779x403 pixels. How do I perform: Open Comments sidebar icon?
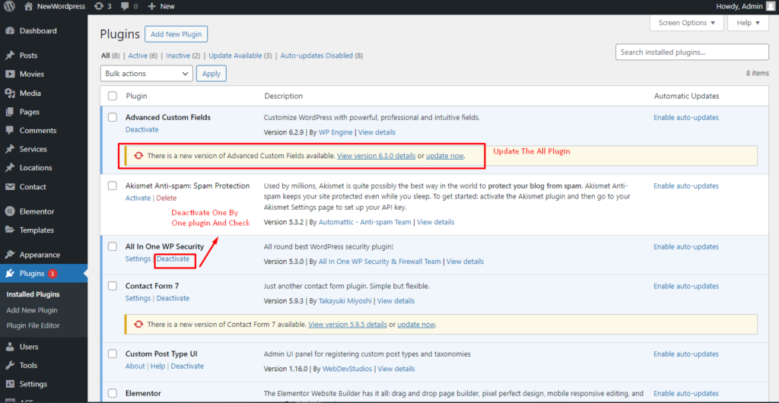pyautogui.click(x=9, y=131)
